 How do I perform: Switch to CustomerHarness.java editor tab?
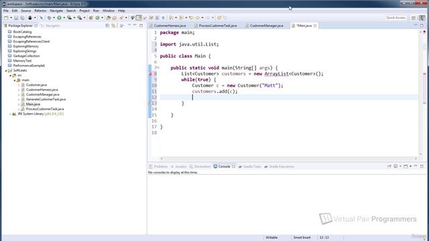[x=170, y=25]
